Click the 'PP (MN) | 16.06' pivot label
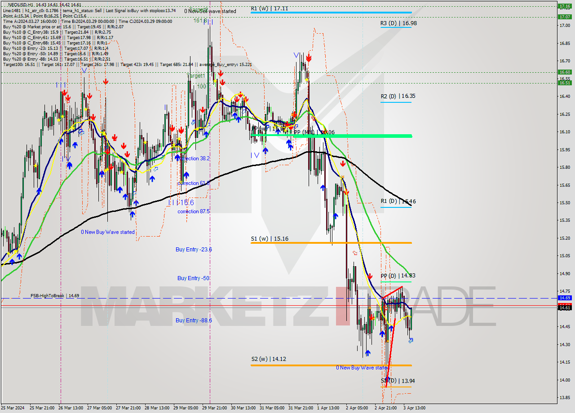The width and height of the screenshot is (575, 413). pyautogui.click(x=314, y=132)
